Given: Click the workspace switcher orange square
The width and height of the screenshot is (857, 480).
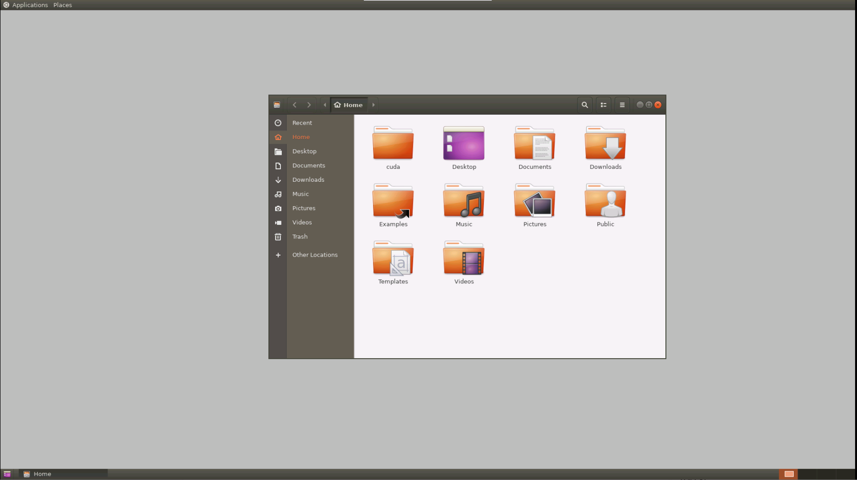Looking at the screenshot, I should coord(789,474).
